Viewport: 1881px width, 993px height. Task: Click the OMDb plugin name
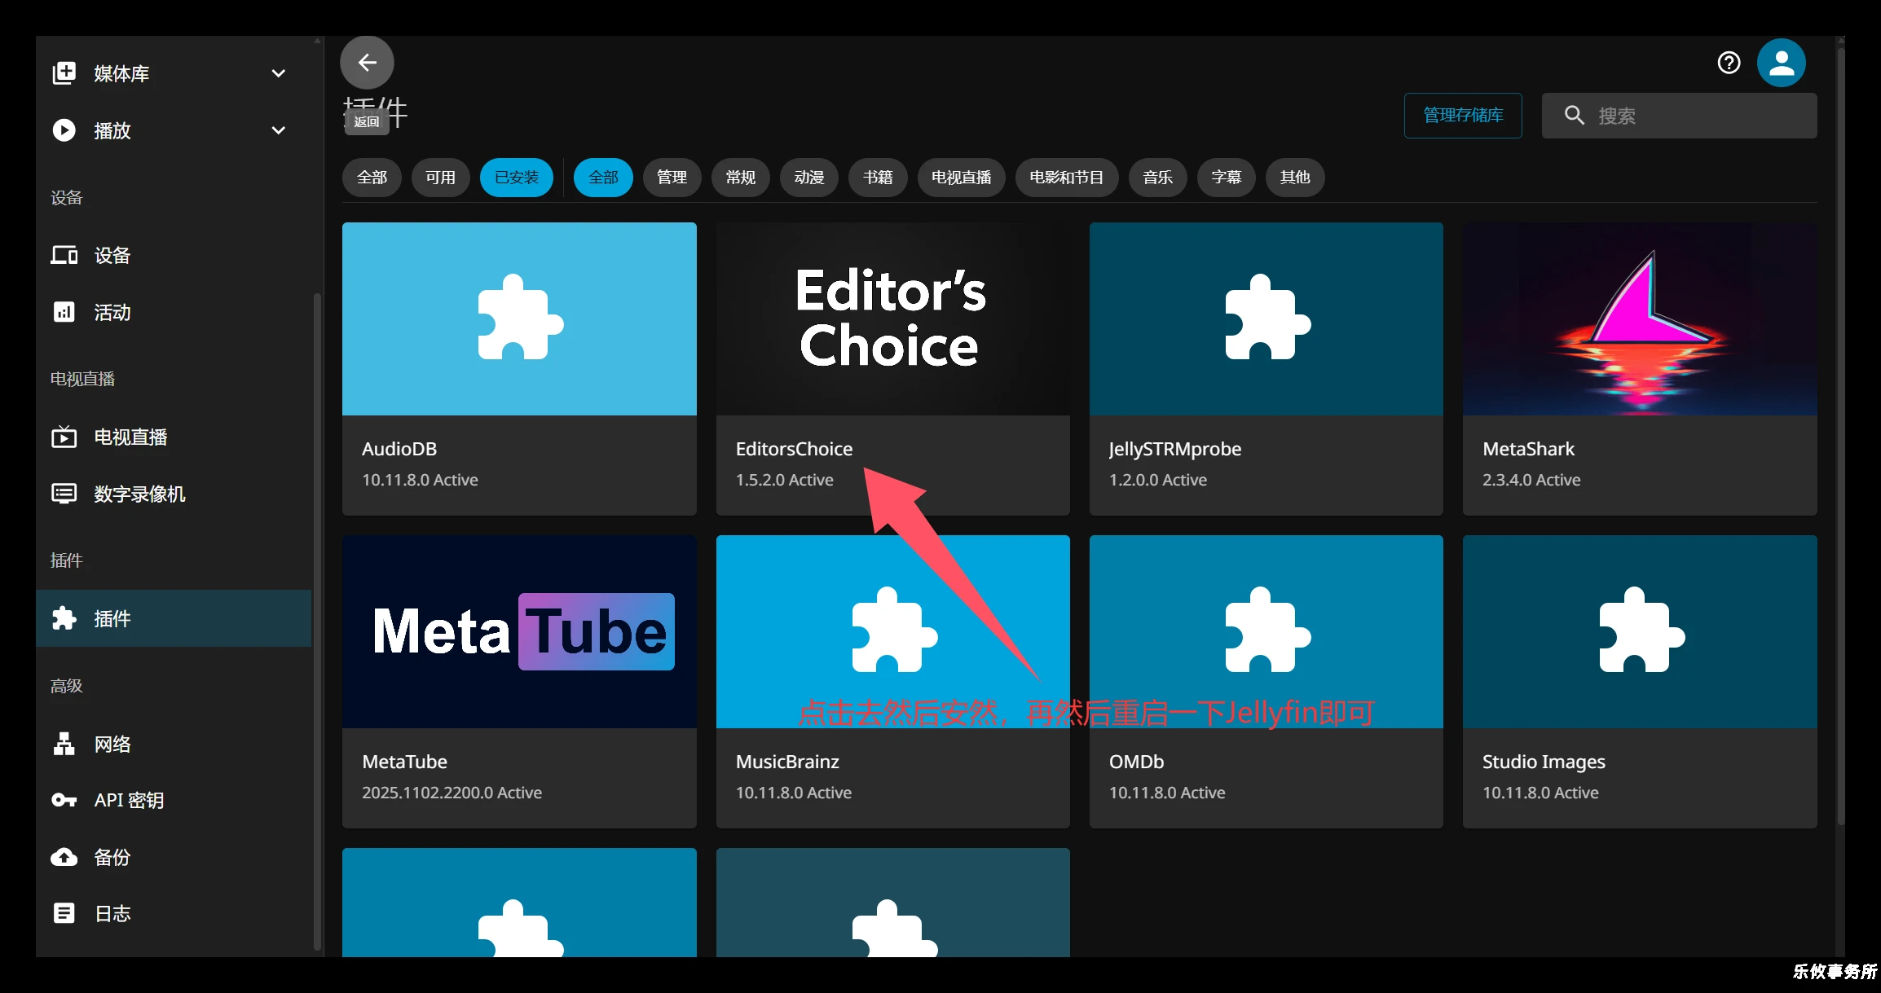click(1136, 762)
